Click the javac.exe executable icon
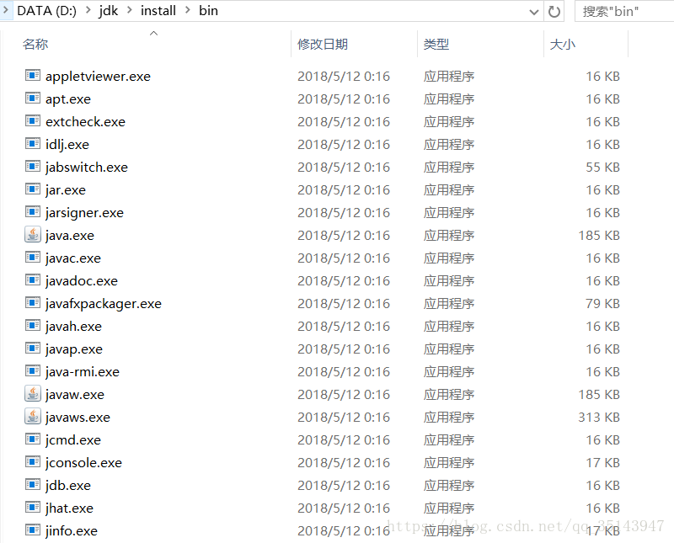Image resolution: width=674 pixels, height=543 pixels. pos(32,258)
